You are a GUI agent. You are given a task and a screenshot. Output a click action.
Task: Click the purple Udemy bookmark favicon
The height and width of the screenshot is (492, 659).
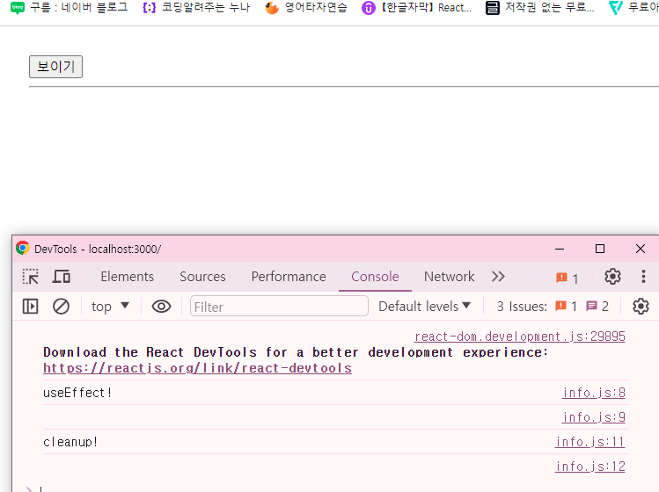coord(368,8)
